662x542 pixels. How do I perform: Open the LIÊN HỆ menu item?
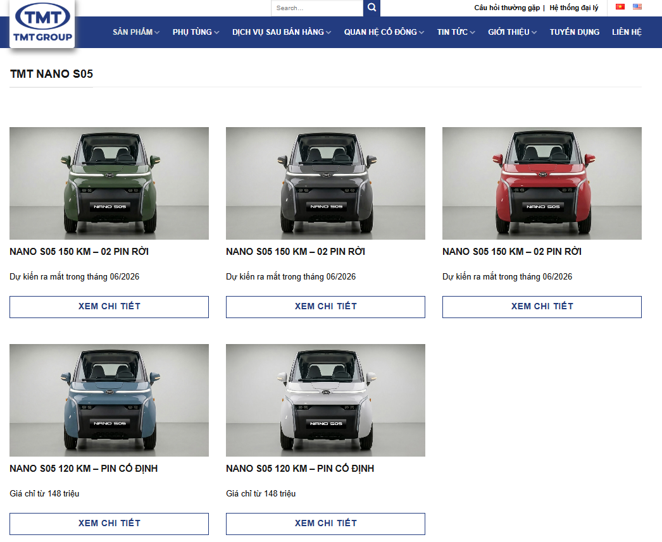pos(627,32)
